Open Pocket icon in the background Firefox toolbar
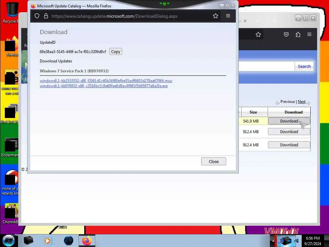This screenshot has height=247, width=329. point(286,34)
